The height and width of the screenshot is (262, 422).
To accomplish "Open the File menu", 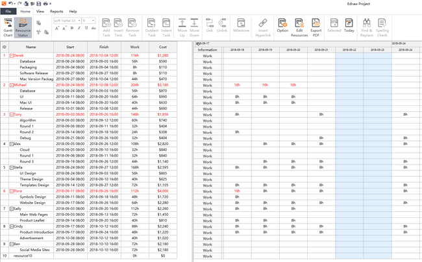I will click(8, 12).
